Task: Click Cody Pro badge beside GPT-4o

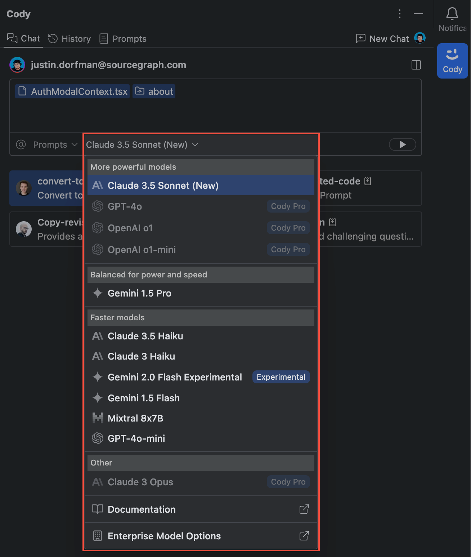Action: pyautogui.click(x=288, y=206)
